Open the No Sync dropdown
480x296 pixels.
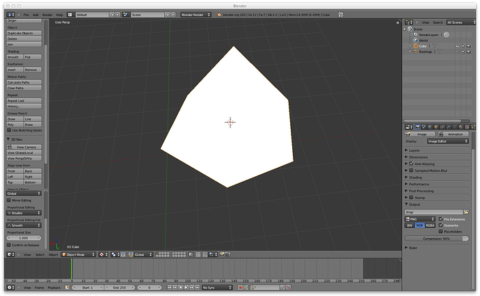(217, 288)
